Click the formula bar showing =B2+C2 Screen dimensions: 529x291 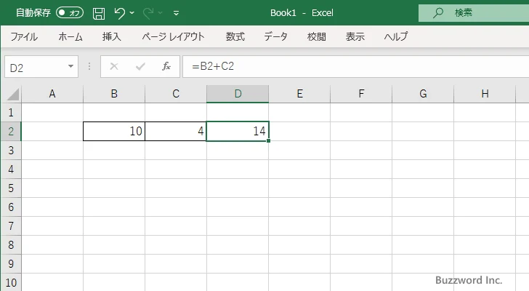(x=355, y=66)
